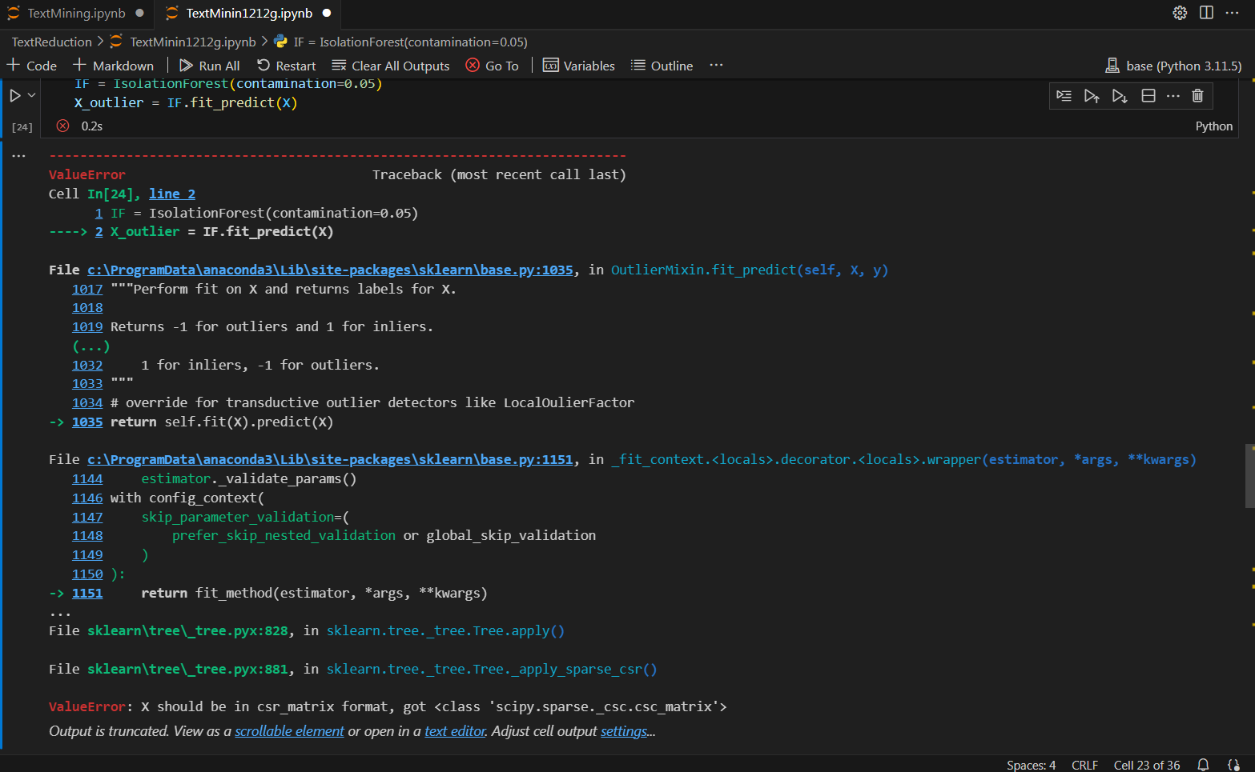Click IsolationForest symbol breadcrumb
This screenshot has width=1255, height=772.
coord(410,42)
